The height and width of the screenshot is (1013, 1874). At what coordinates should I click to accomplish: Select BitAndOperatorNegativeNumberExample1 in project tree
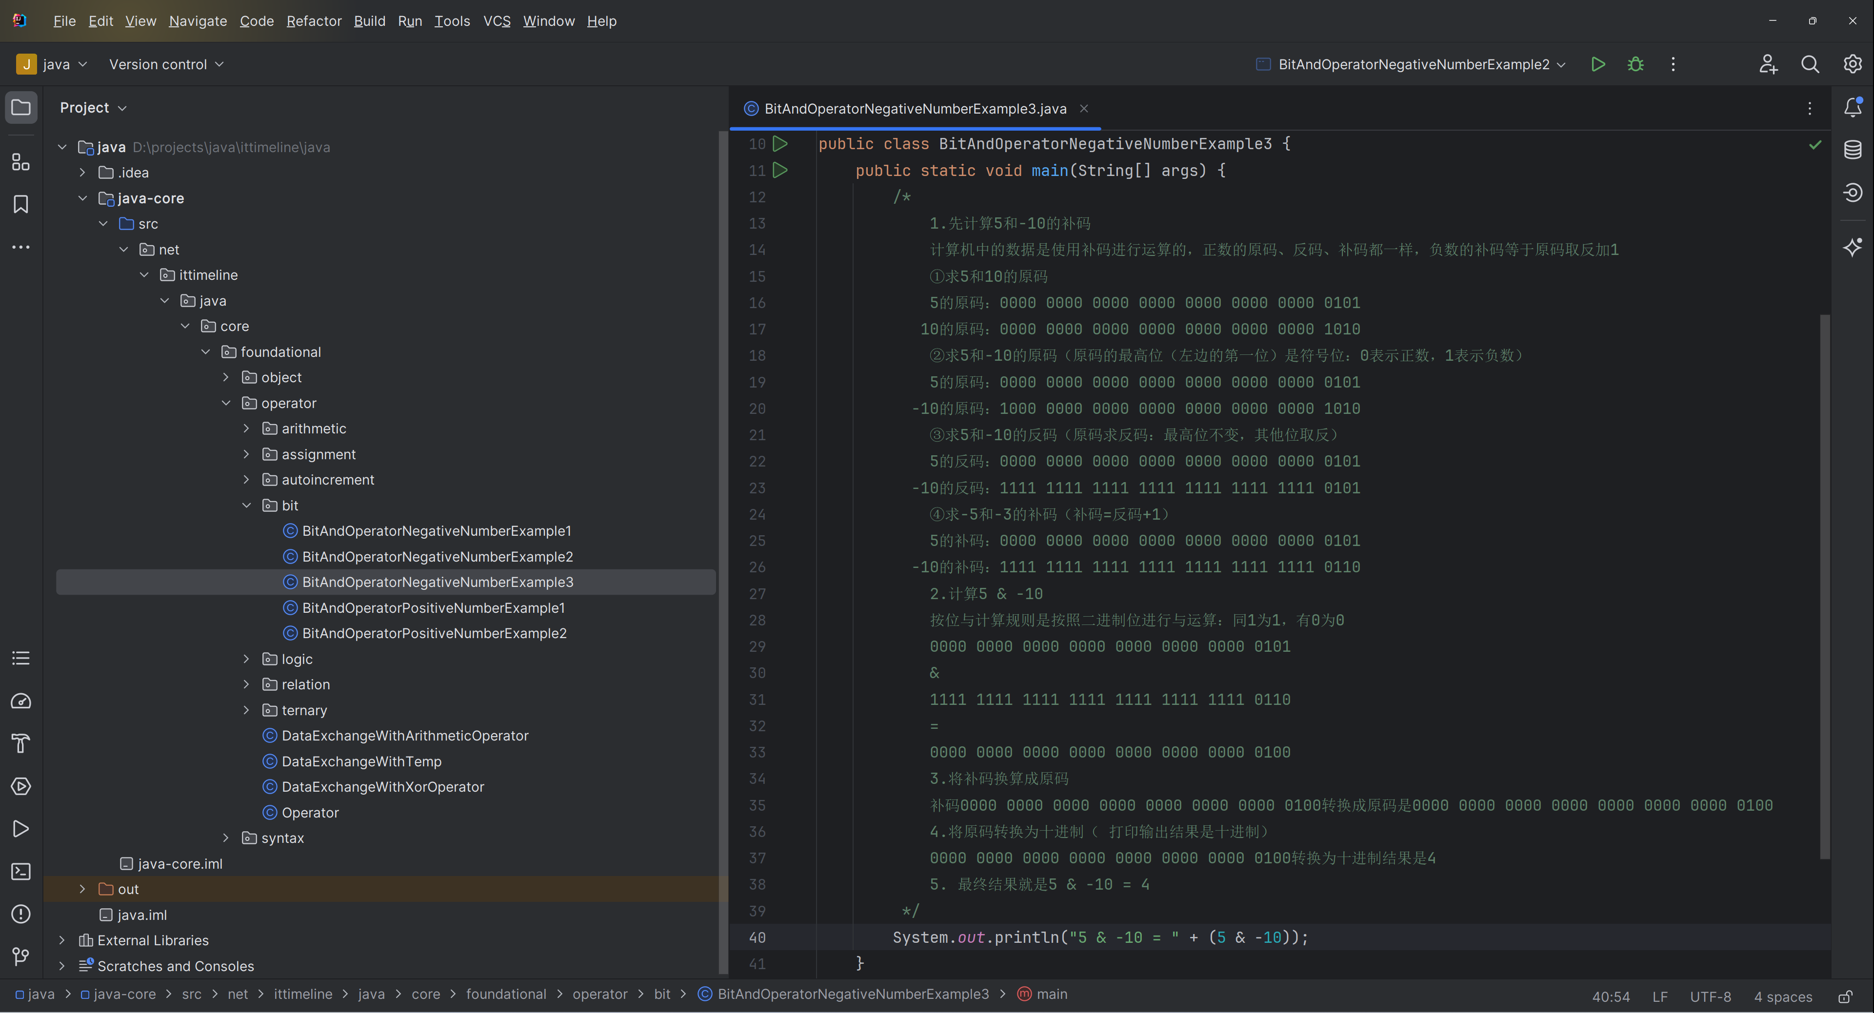tap(437, 531)
